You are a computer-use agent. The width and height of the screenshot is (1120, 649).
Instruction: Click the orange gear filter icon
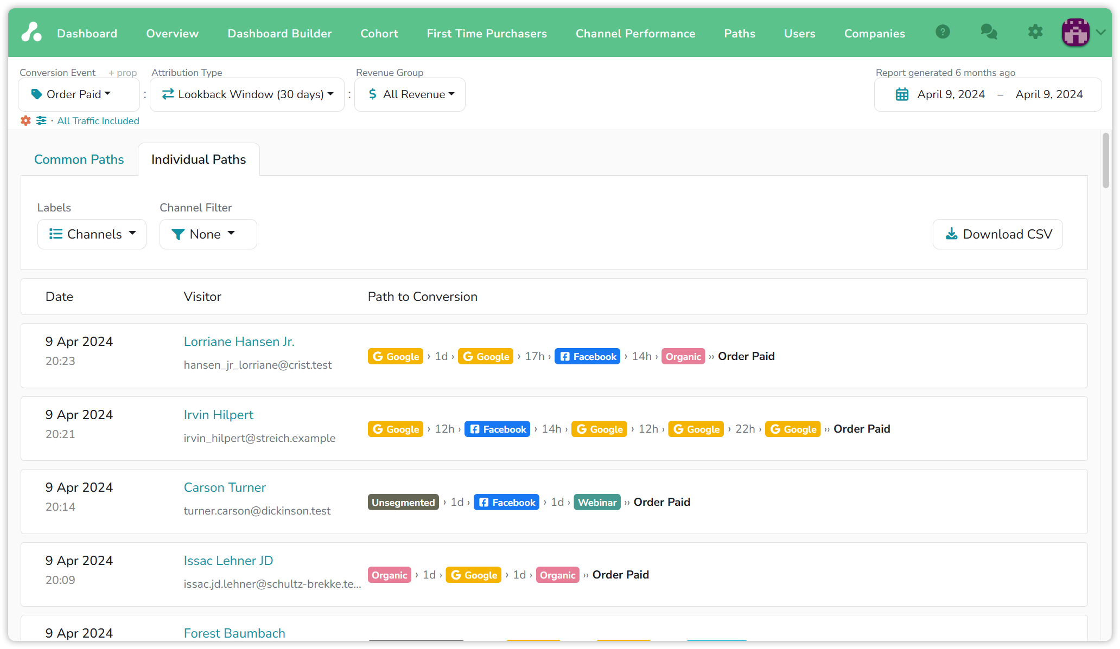coord(26,120)
